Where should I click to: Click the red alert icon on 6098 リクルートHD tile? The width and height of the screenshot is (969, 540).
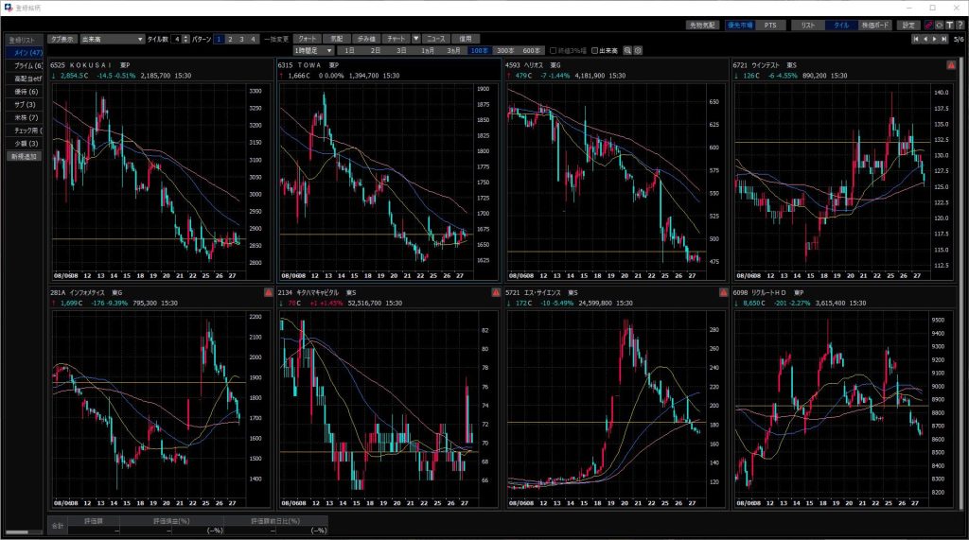952,293
